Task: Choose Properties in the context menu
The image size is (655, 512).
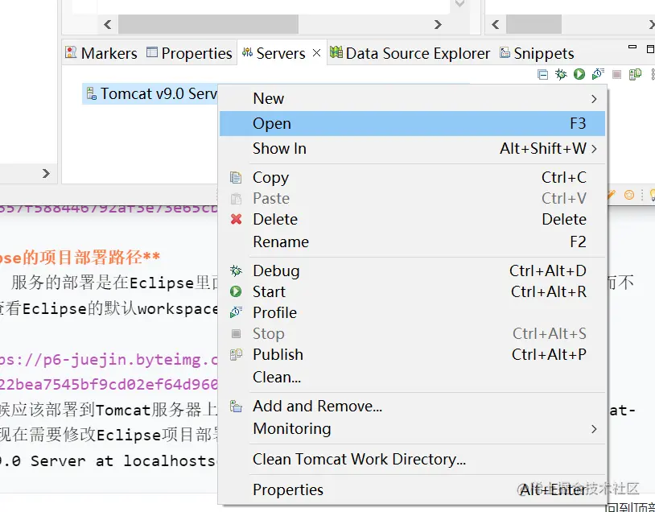Action: [x=288, y=489]
